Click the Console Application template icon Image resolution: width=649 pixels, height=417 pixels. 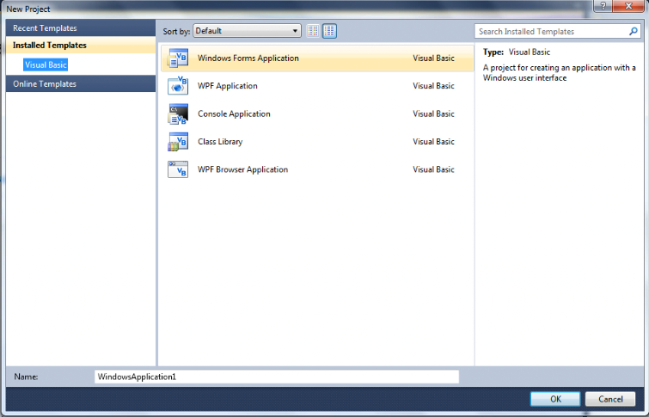tap(178, 113)
